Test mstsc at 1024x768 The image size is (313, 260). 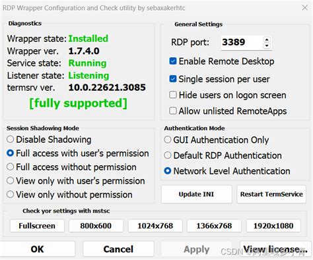pos(155,226)
